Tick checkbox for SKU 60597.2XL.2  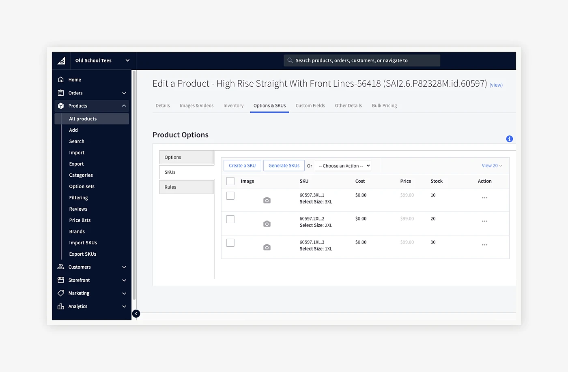[x=230, y=219]
